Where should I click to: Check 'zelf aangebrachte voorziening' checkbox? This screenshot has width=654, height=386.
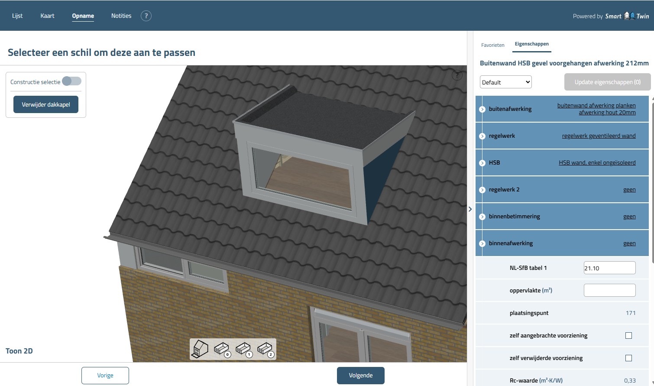(x=628, y=336)
